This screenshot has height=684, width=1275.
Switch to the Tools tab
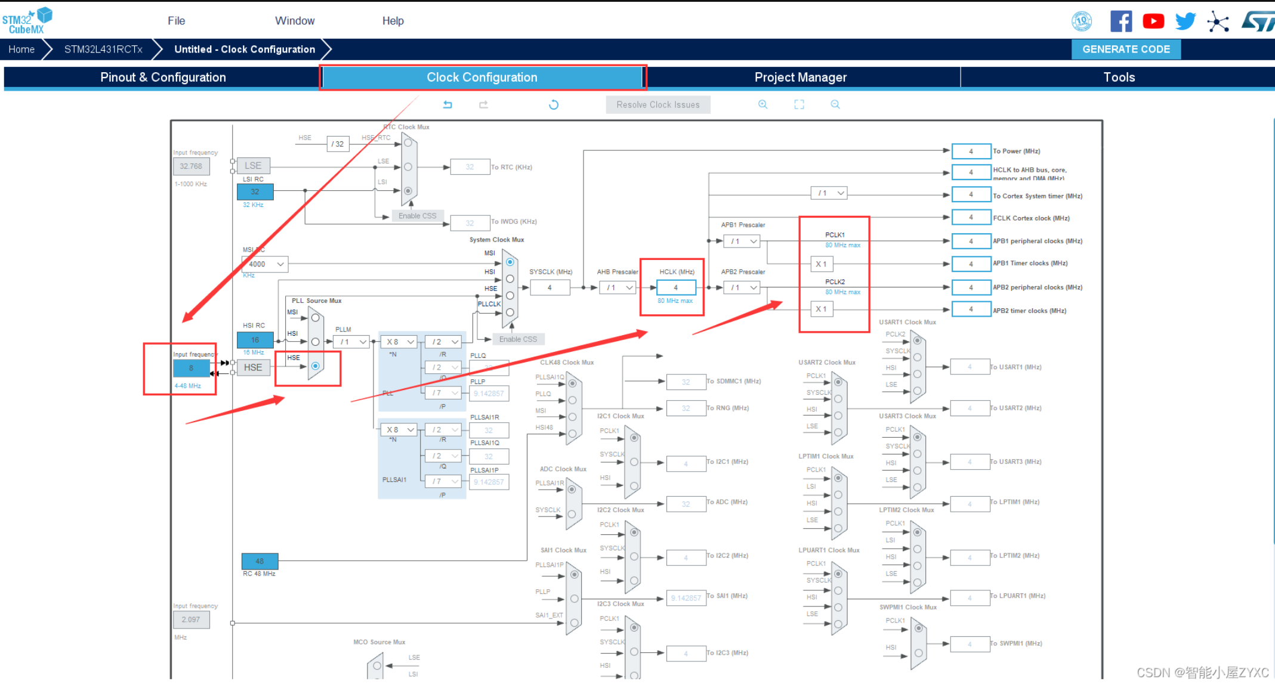[1119, 77]
